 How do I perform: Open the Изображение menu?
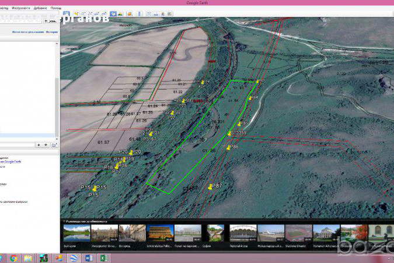pyautogui.click(x=21, y=8)
